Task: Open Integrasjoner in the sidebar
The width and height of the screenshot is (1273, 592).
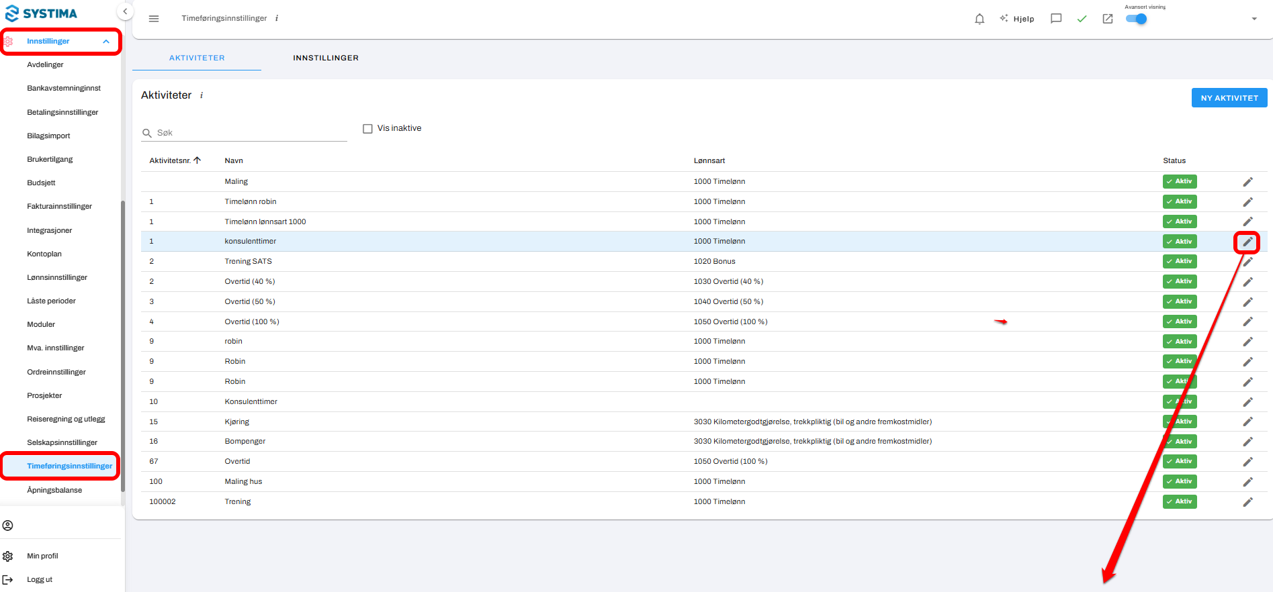Action: pyautogui.click(x=49, y=230)
